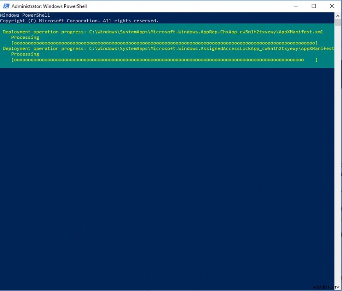Screen dimensions: 342x291
Task: Click the Microsoft Corporation copyright line
Action: 79,20
